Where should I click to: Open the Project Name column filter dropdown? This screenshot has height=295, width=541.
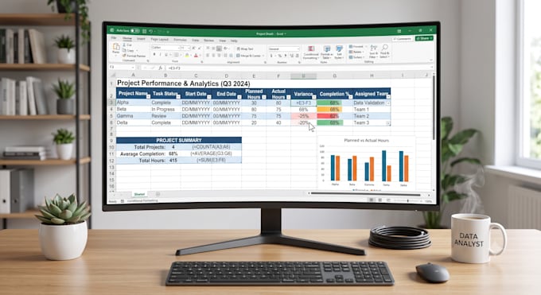point(148,97)
